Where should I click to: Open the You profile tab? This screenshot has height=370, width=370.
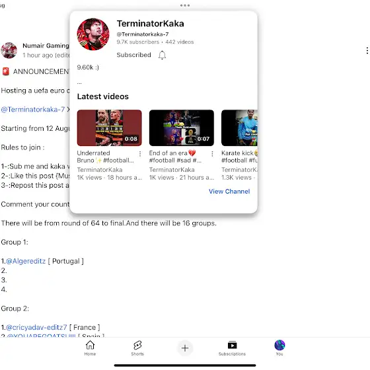(x=279, y=348)
